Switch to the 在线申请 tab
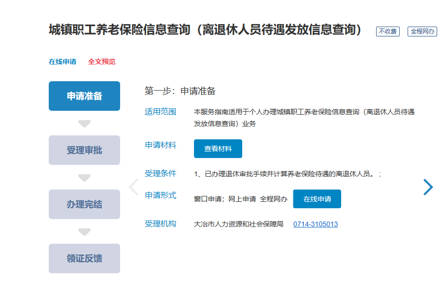 63,62
